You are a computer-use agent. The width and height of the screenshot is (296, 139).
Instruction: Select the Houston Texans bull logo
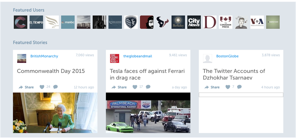(163, 22)
